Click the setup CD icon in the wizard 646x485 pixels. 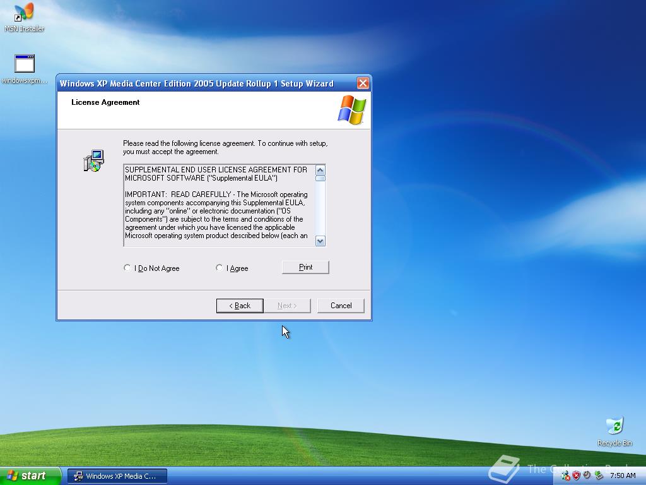point(94,161)
